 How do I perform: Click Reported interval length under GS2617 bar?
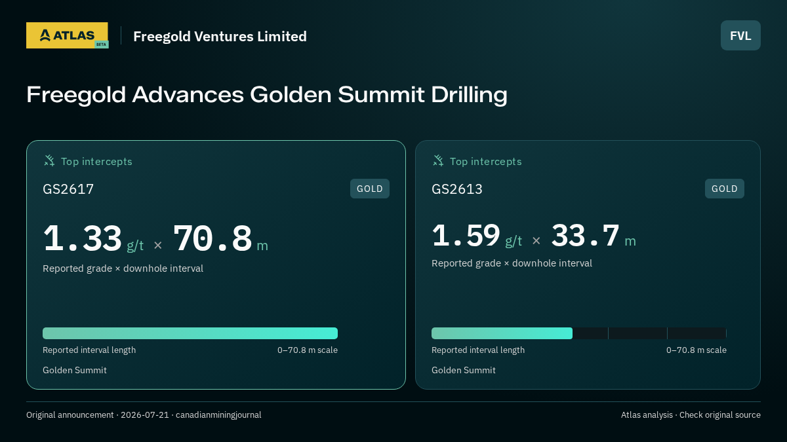tap(89, 350)
